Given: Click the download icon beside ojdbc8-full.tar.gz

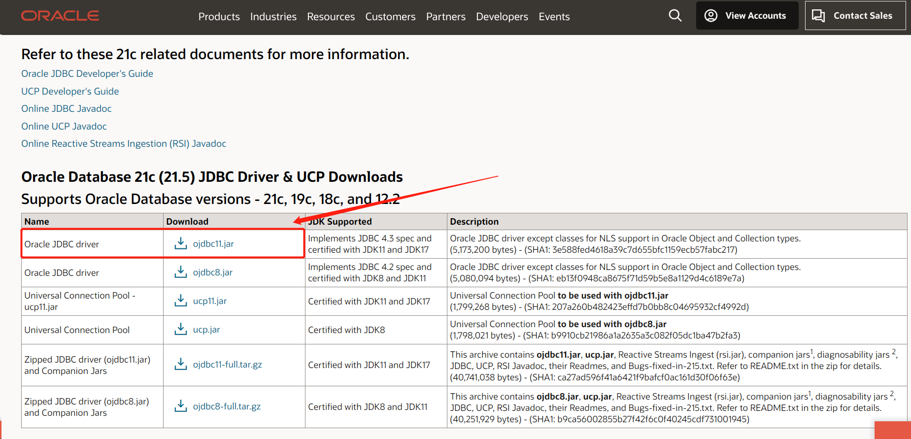Looking at the screenshot, I should tap(181, 406).
